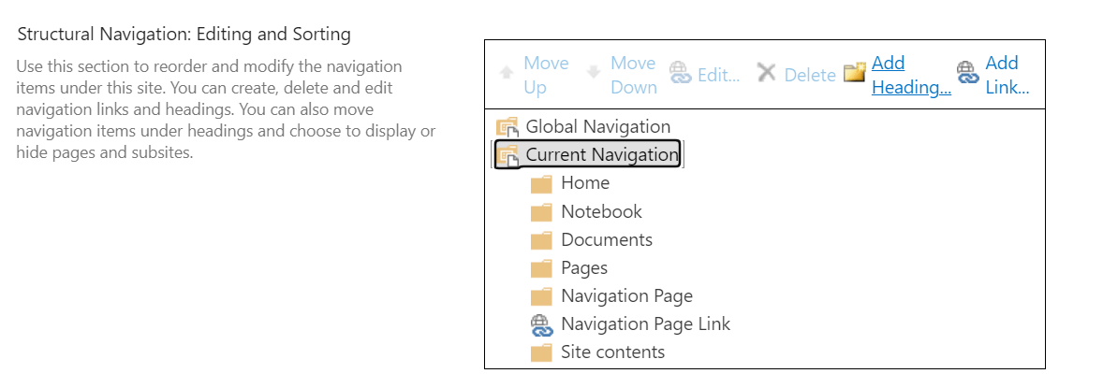Click the Move Down arrow icon
1103x388 pixels.
pyautogui.click(x=594, y=73)
